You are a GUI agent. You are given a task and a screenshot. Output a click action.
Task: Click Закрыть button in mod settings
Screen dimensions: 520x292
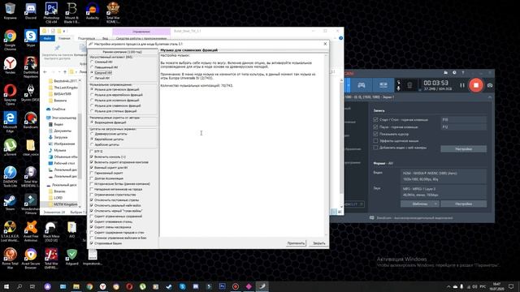pos(319,243)
